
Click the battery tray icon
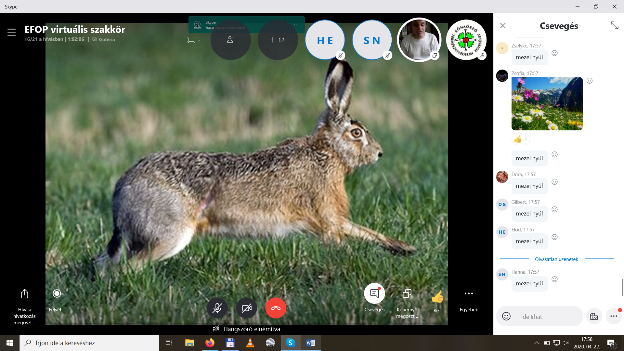(547, 343)
